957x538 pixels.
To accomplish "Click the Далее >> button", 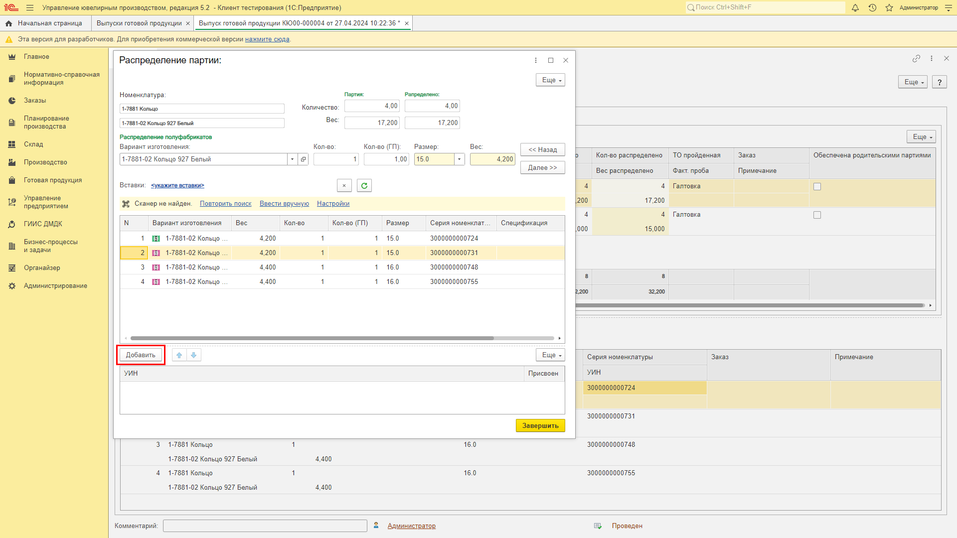I will pyautogui.click(x=543, y=168).
